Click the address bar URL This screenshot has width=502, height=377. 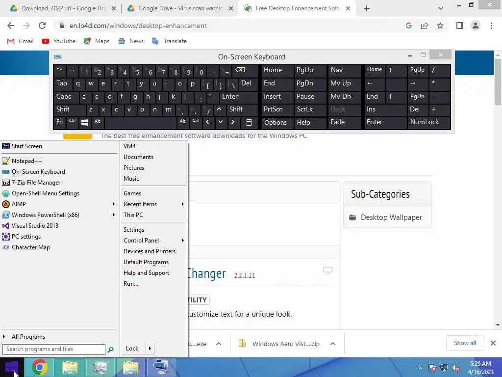tap(138, 26)
